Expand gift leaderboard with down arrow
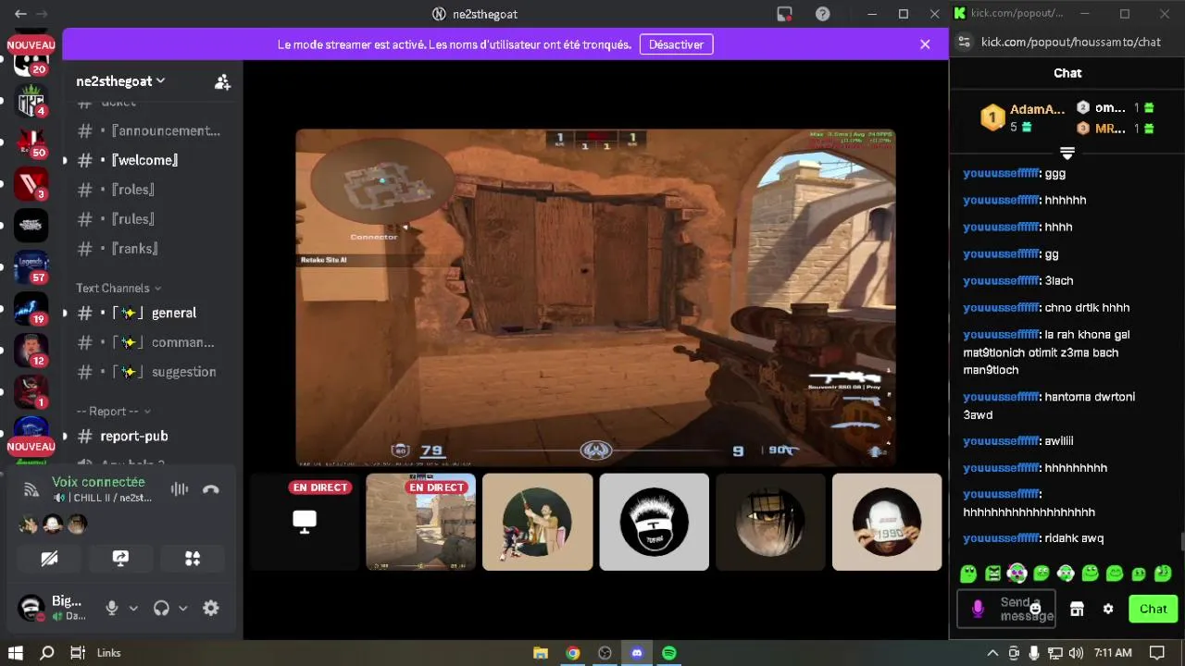This screenshot has width=1185, height=666. (x=1067, y=153)
